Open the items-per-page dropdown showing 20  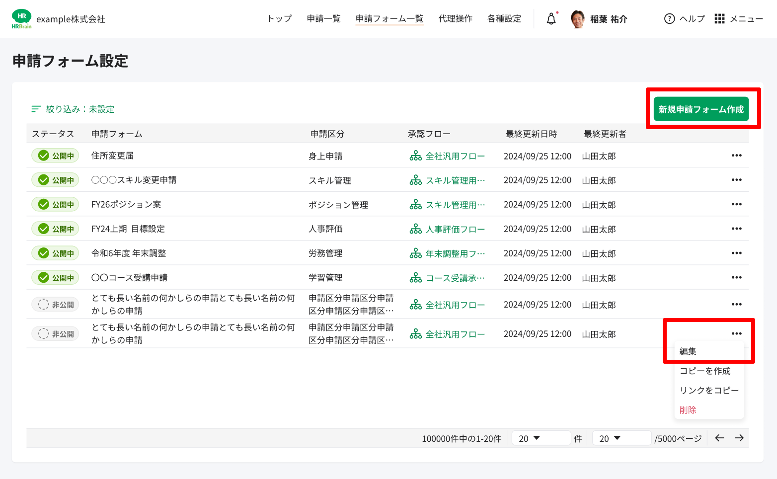click(541, 438)
